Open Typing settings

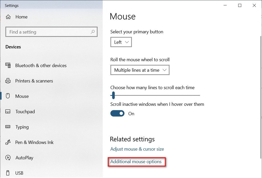pyautogui.click(x=22, y=127)
